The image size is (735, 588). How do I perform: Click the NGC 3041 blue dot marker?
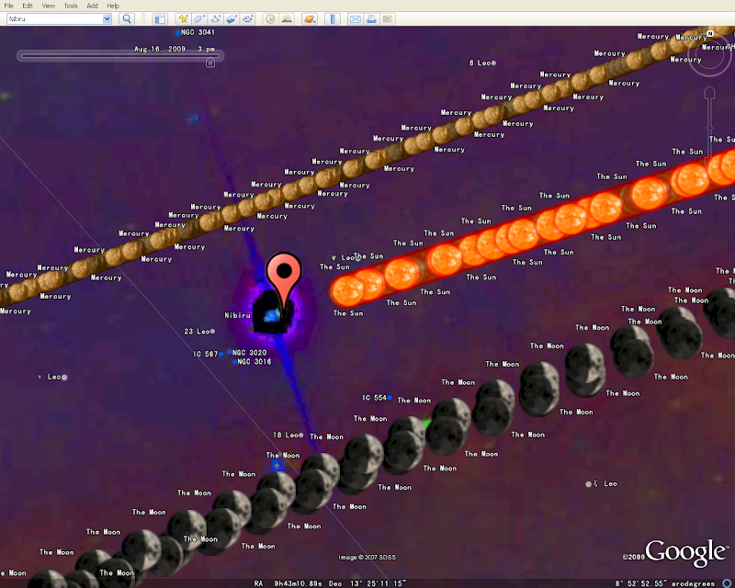point(177,33)
